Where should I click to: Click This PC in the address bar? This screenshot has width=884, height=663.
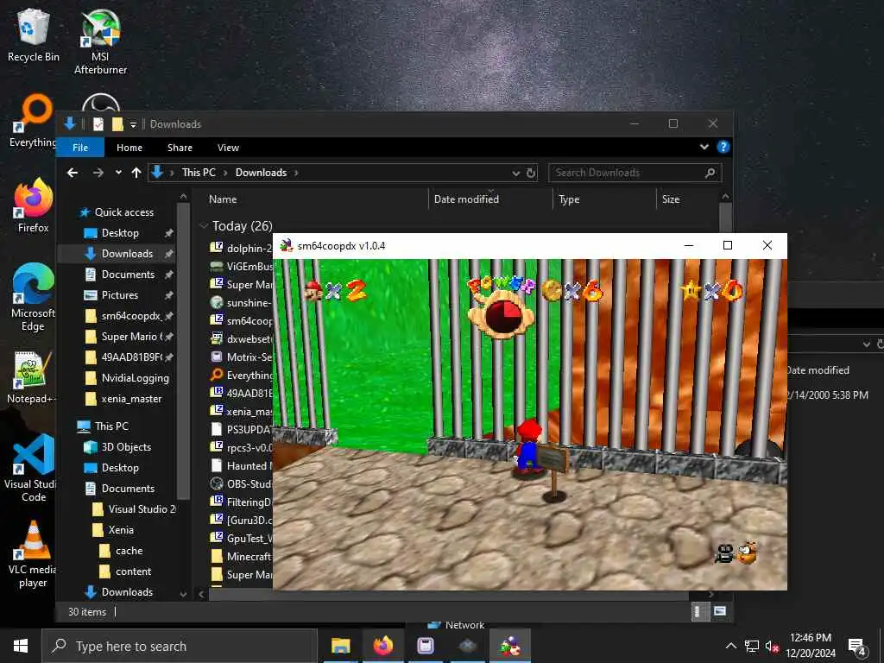[199, 173]
